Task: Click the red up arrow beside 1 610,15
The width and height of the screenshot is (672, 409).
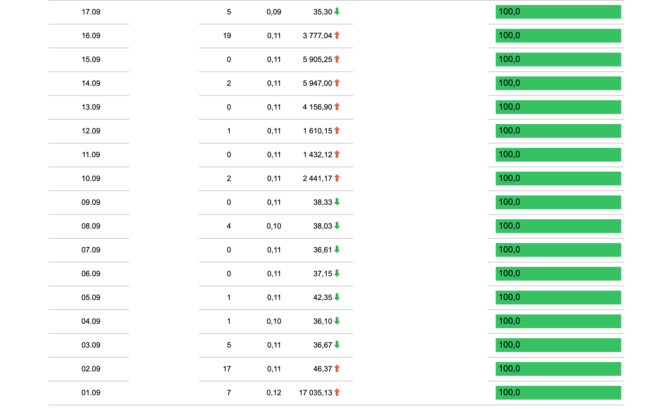Action: point(337,131)
